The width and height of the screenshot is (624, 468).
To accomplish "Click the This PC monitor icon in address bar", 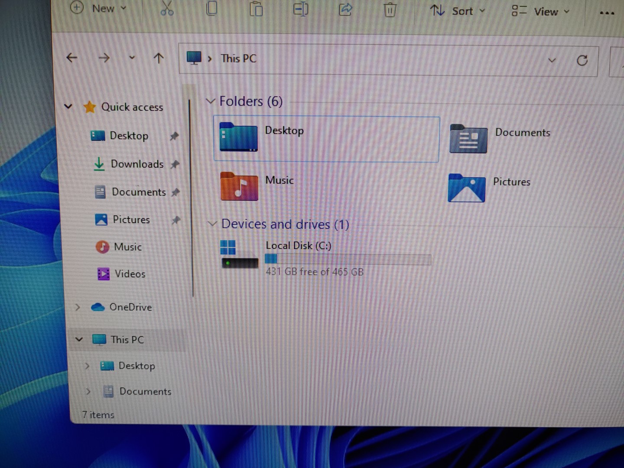I will click(194, 58).
